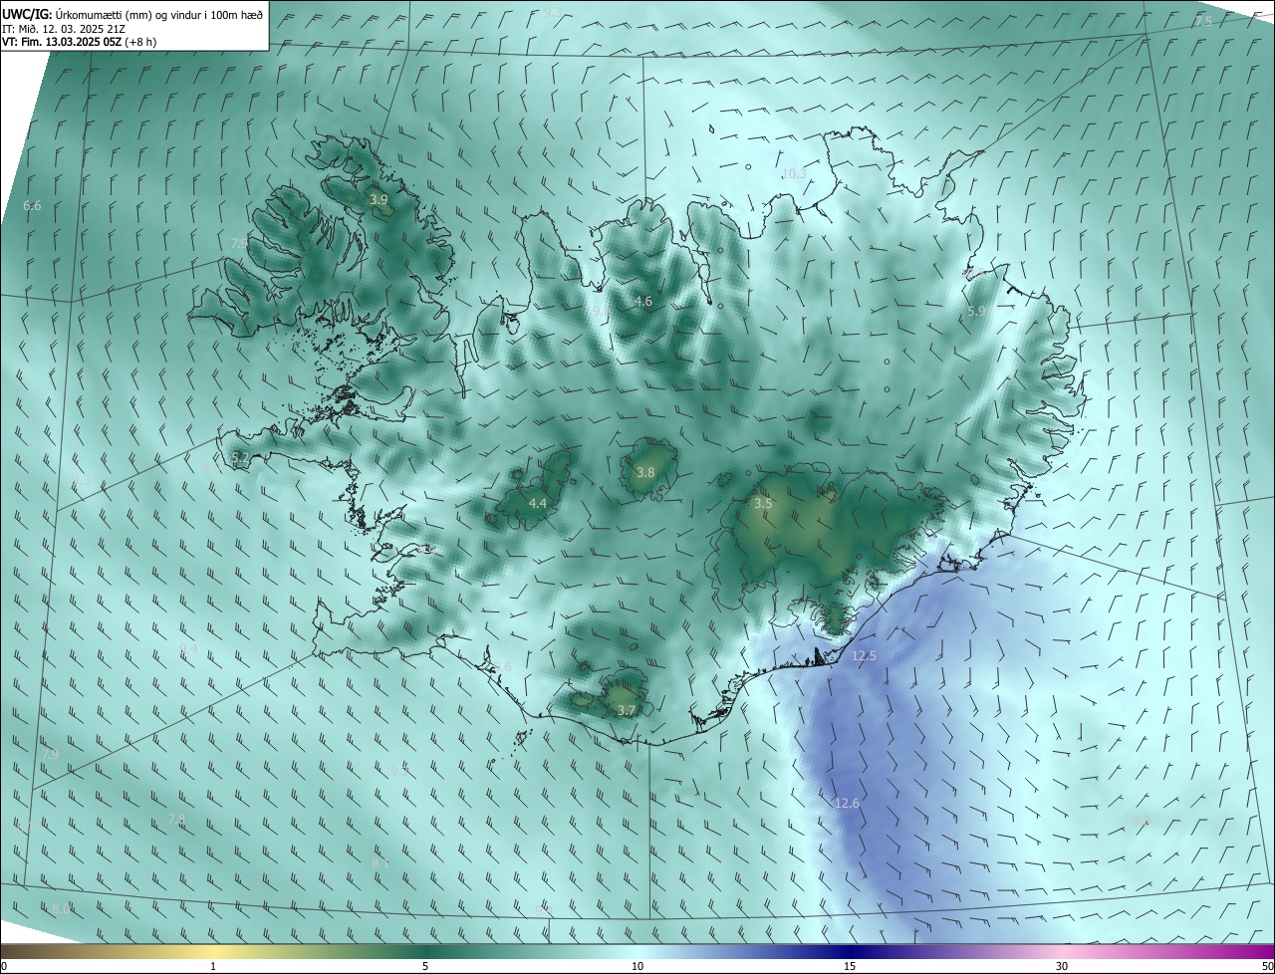Click the 6.6 value label at the west edge
The image size is (1275, 974).
click(x=32, y=206)
